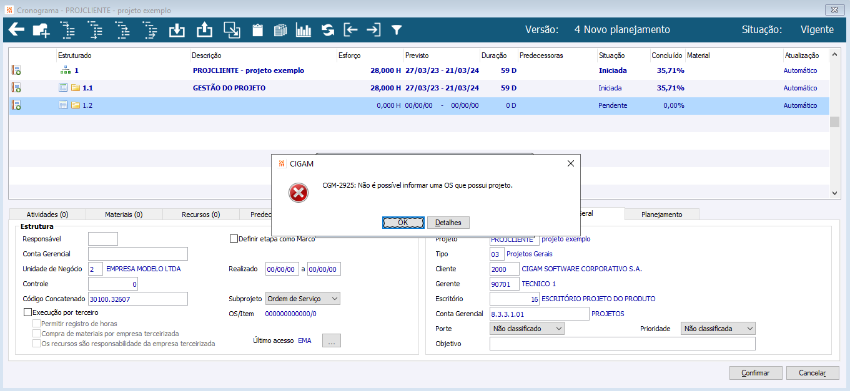Open the filter funnel icon
This screenshot has height=391, width=850.
pyautogui.click(x=396, y=30)
